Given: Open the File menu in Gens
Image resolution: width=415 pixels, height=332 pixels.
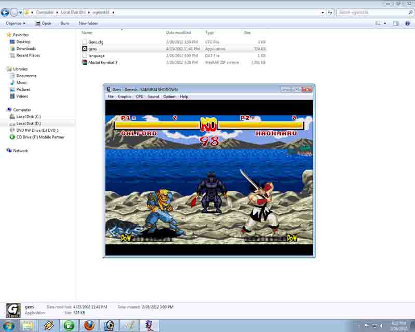Looking at the screenshot, I should point(110,96).
